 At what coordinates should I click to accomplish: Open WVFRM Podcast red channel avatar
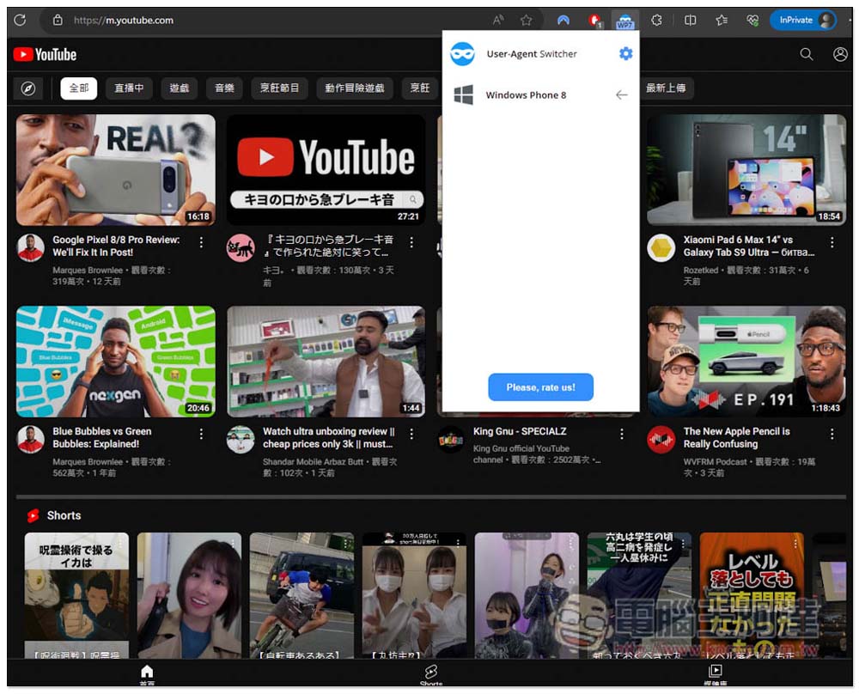coord(661,439)
